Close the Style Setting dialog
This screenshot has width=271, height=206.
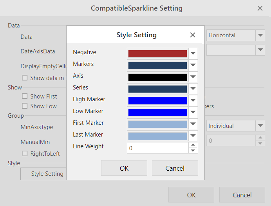[192, 35]
